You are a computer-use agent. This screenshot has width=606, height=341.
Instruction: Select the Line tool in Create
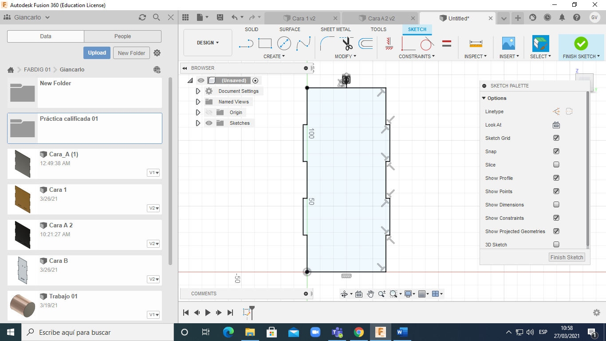coord(246,44)
